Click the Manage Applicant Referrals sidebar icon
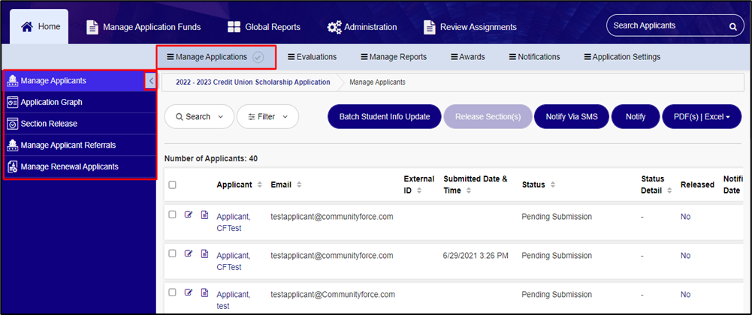Viewport: 752px width, 315px height. 13,145
